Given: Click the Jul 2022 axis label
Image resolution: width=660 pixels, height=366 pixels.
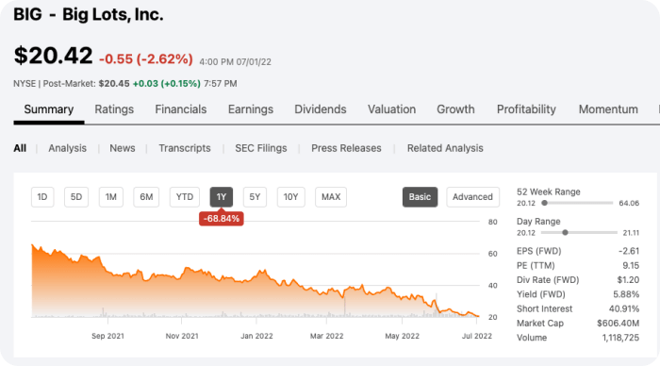Looking at the screenshot, I should point(476,336).
